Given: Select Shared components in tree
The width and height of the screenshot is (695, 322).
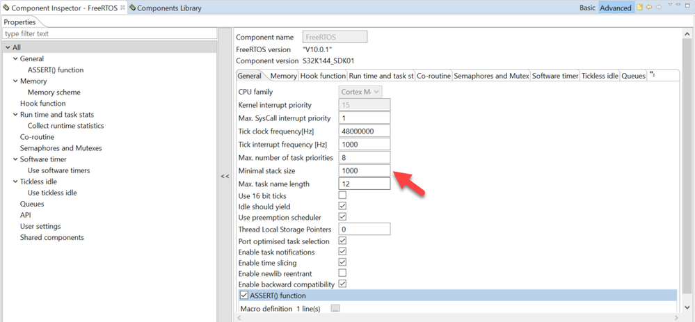Looking at the screenshot, I should (52, 237).
